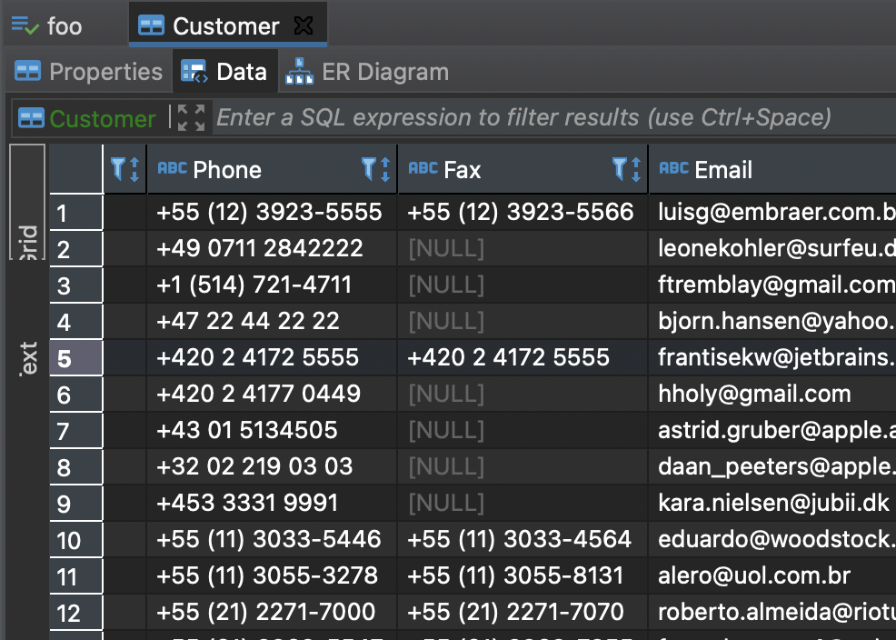Click the expand filter panel icon
The width and height of the screenshot is (896, 640).
click(191, 117)
